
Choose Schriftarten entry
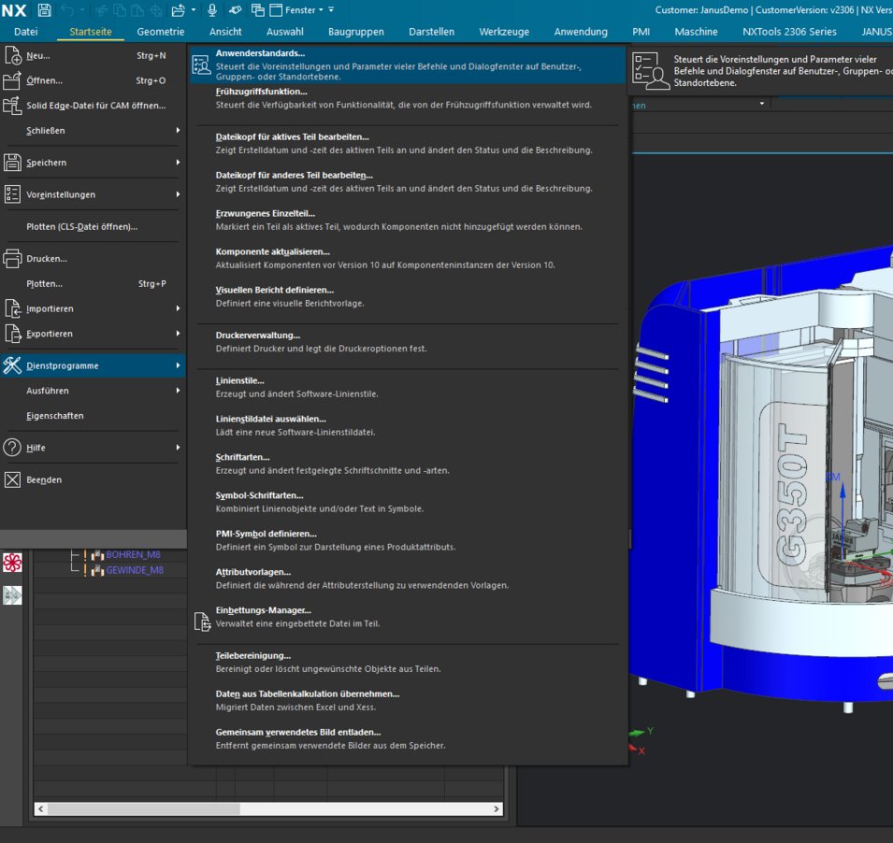[x=407, y=464]
